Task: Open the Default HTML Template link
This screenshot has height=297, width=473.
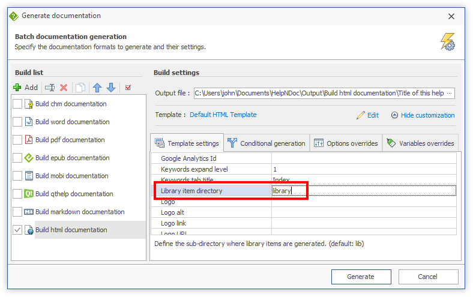Action: (x=223, y=115)
